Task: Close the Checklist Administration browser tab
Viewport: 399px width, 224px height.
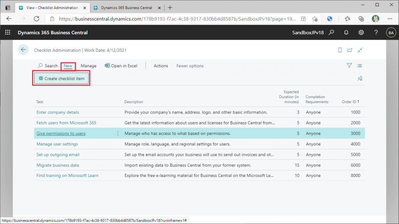Action: 85,8
